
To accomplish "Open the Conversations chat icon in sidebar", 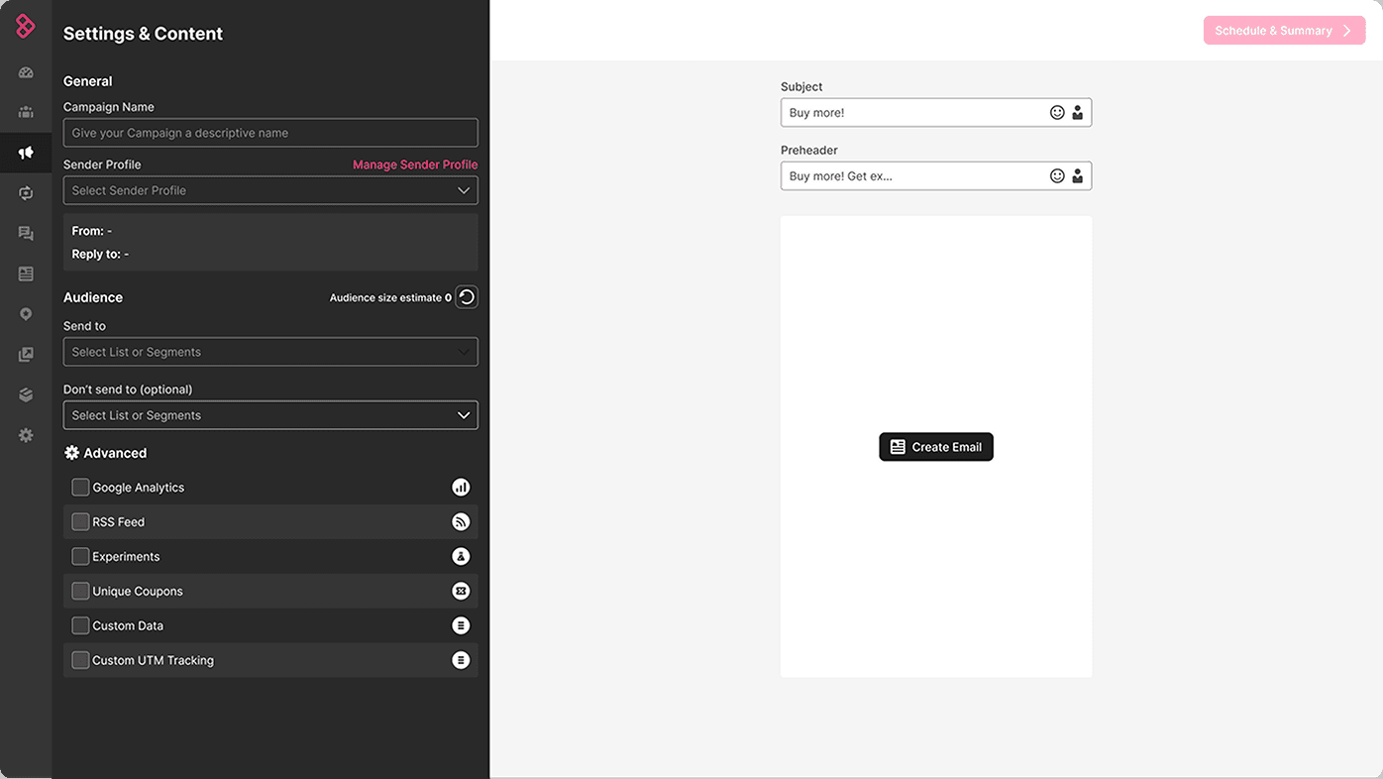I will click(26, 234).
